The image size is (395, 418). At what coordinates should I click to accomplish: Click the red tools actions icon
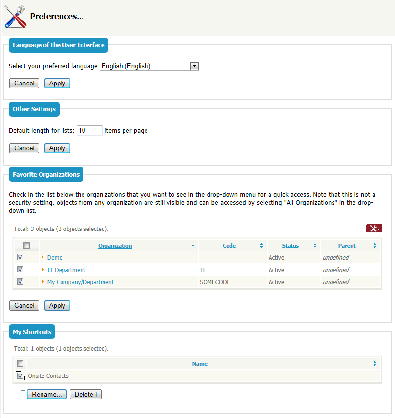tap(374, 228)
